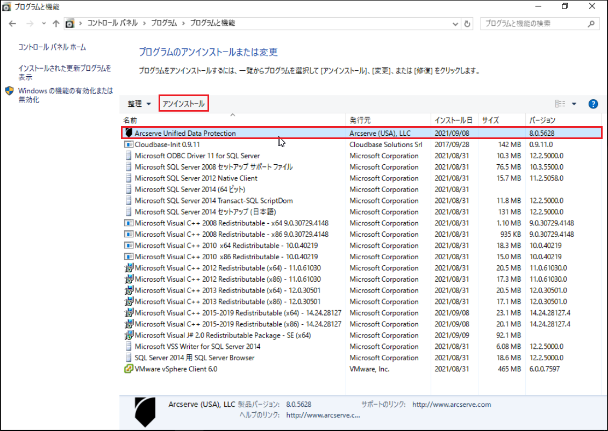Expand the view options dropdown arrow
Image resolution: width=608 pixels, height=431 pixels.
pyautogui.click(x=574, y=104)
